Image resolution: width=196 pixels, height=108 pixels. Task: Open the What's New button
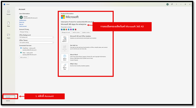64,67
